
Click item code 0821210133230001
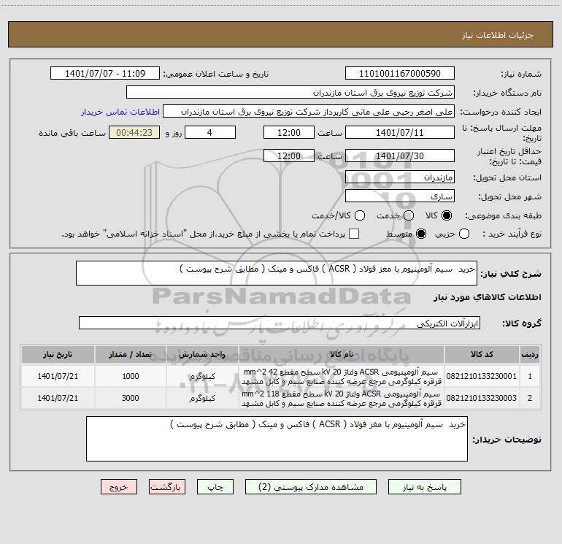482,376
